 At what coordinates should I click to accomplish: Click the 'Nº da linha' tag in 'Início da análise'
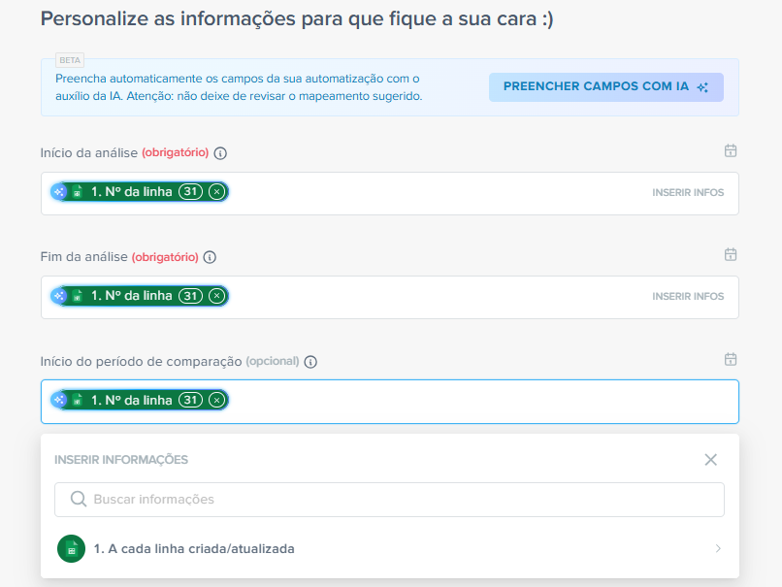(131, 192)
